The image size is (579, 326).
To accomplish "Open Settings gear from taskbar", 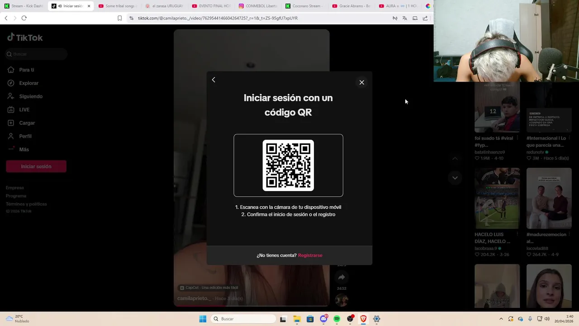I will 376,319.
